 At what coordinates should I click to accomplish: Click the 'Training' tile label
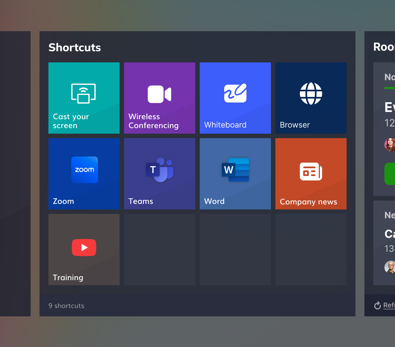(x=68, y=278)
